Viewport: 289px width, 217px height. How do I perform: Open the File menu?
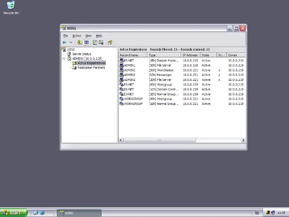point(65,36)
